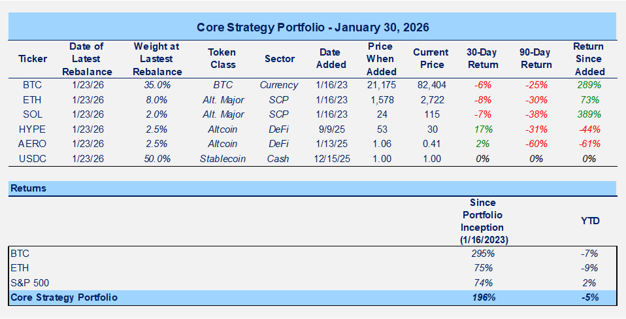Click the Core Strategy Portfolio title banner

(313, 27)
